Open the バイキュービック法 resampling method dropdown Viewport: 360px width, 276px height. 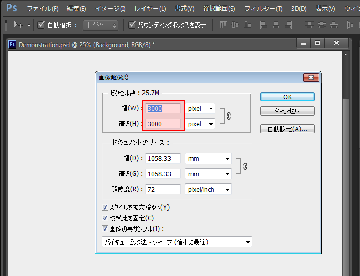[177, 242]
